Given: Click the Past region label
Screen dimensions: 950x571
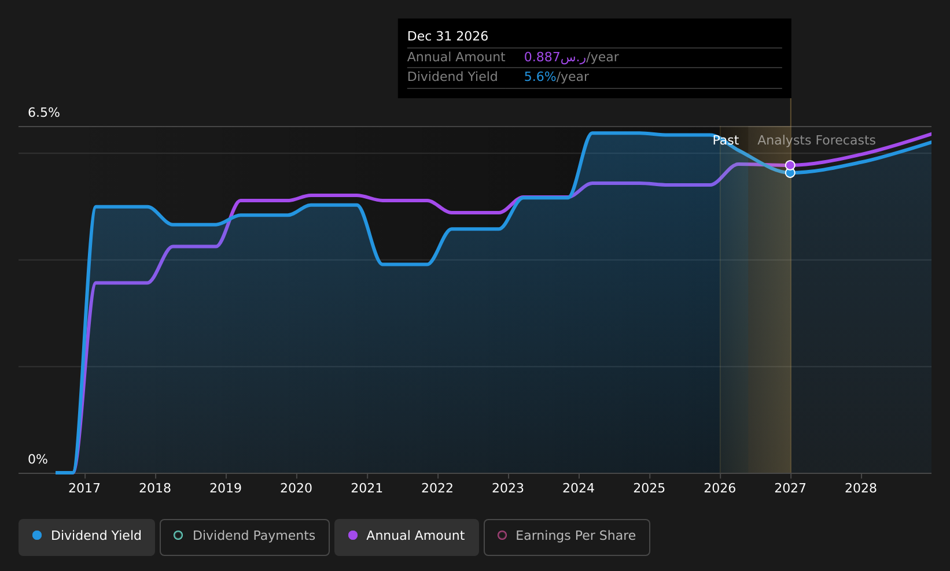Looking at the screenshot, I should pyautogui.click(x=726, y=140).
